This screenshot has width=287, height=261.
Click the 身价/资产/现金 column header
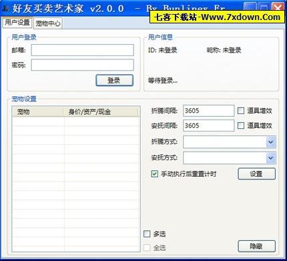coord(101,111)
